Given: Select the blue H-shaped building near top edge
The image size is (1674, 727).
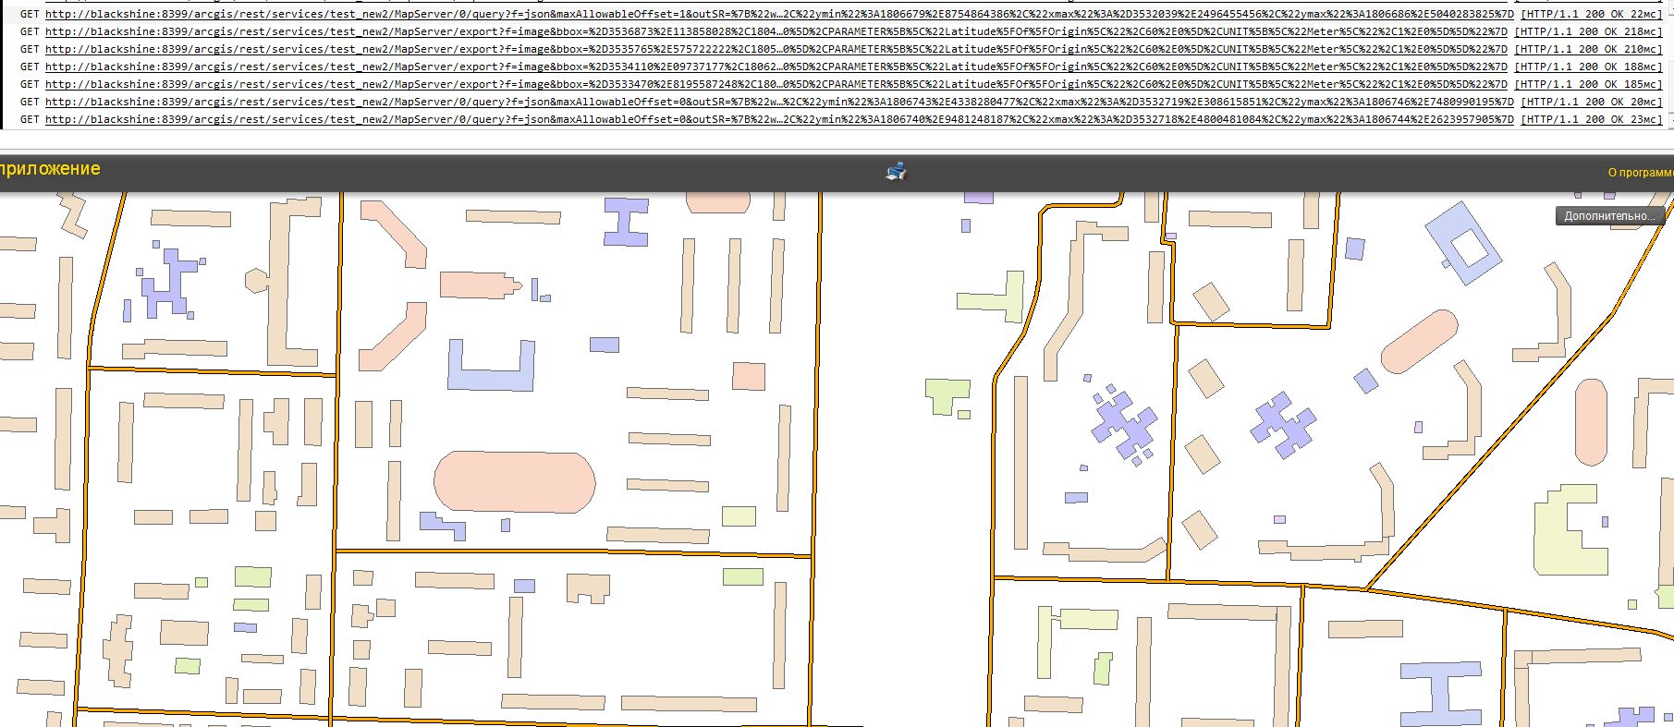Looking at the screenshot, I should point(626,222).
